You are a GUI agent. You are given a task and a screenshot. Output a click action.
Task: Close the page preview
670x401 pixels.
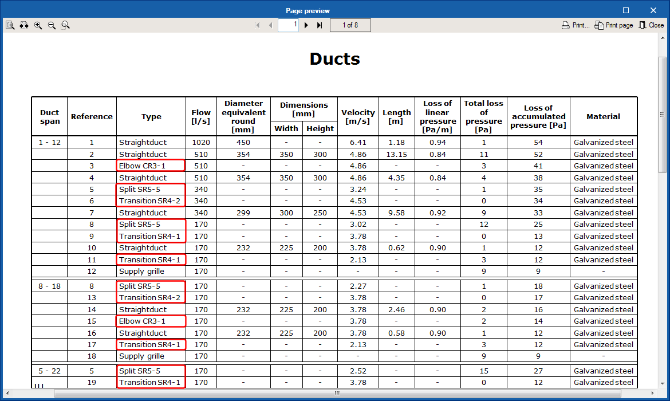[x=652, y=25]
